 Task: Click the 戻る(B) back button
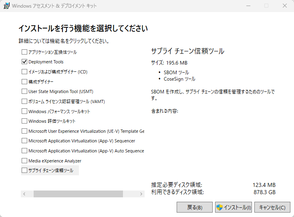195,207
